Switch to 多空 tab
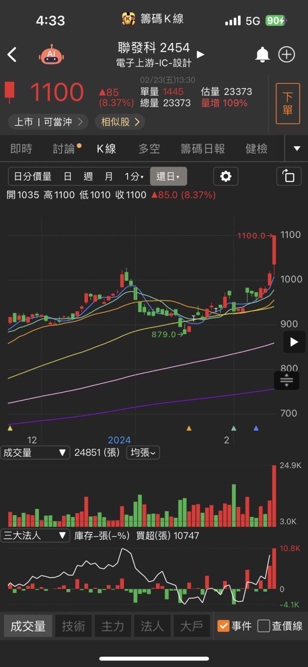The image size is (308, 667). tap(149, 149)
